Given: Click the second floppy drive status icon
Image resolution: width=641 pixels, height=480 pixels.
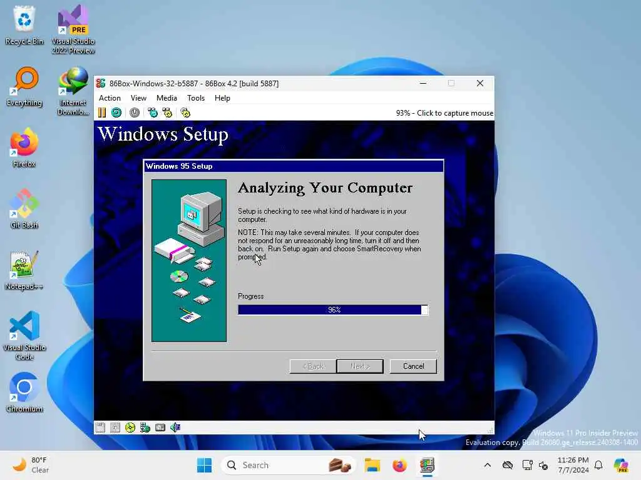Looking at the screenshot, I should click(x=115, y=427).
